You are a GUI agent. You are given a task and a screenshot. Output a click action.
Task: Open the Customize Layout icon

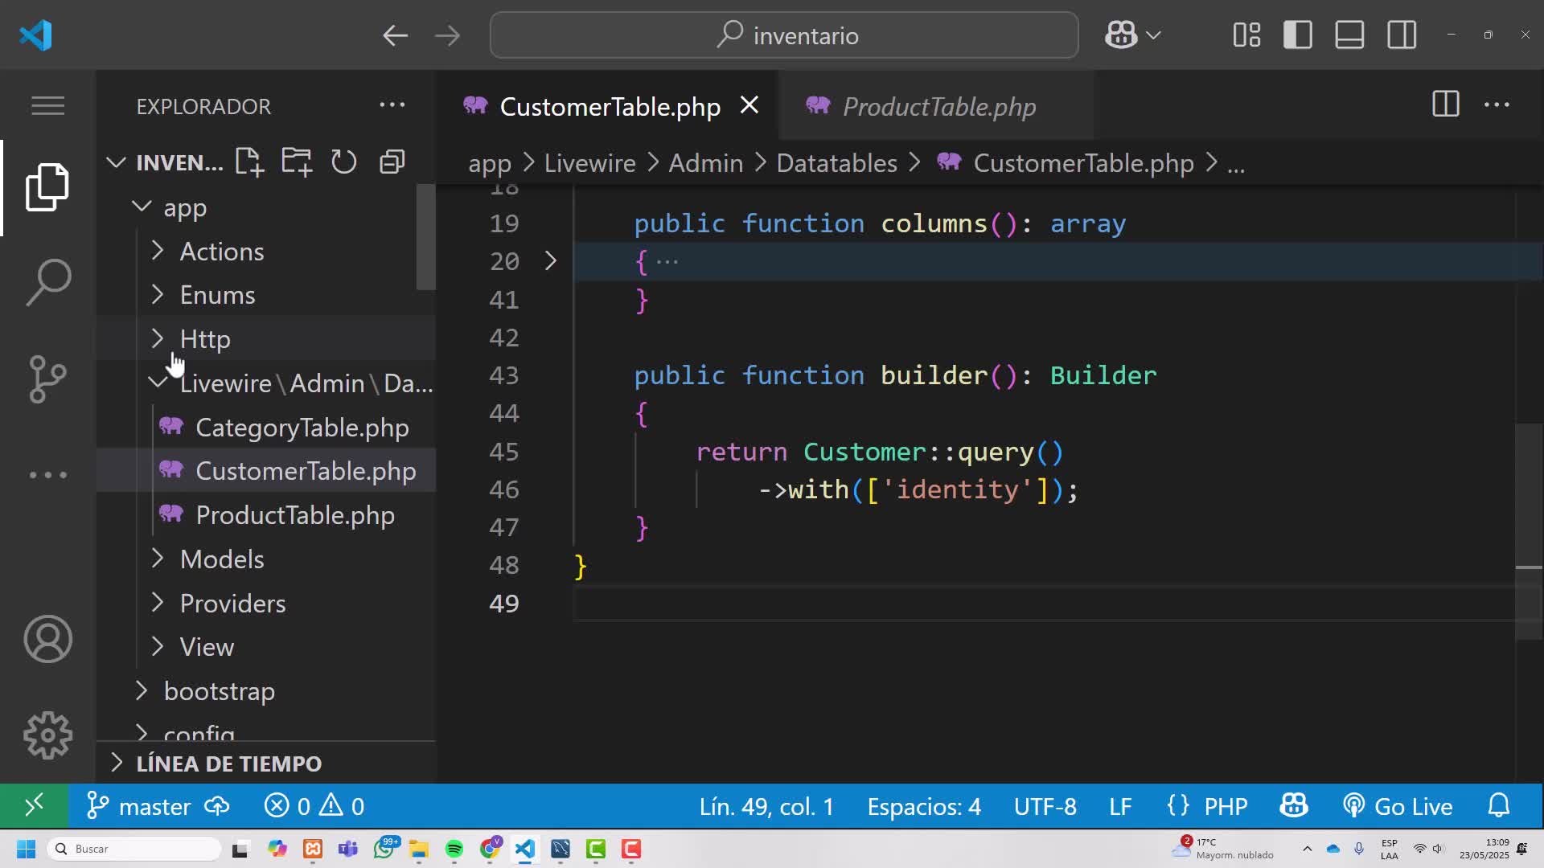point(1246,35)
